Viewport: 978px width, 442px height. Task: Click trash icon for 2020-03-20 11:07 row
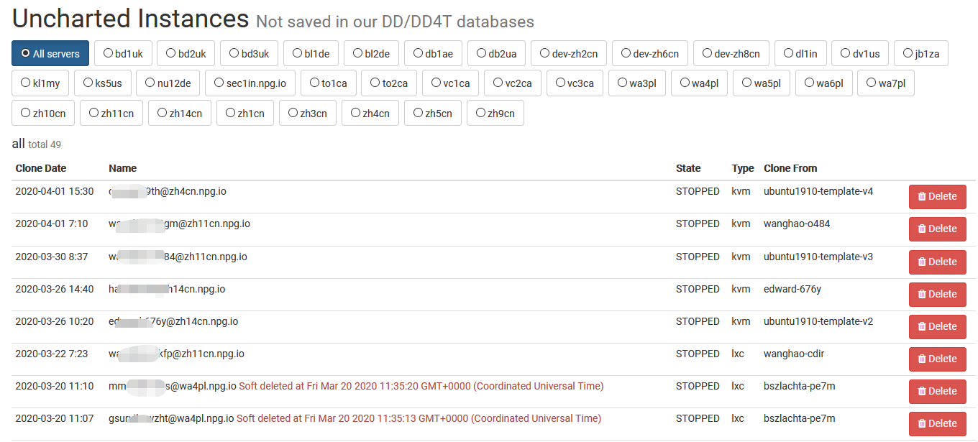point(922,424)
